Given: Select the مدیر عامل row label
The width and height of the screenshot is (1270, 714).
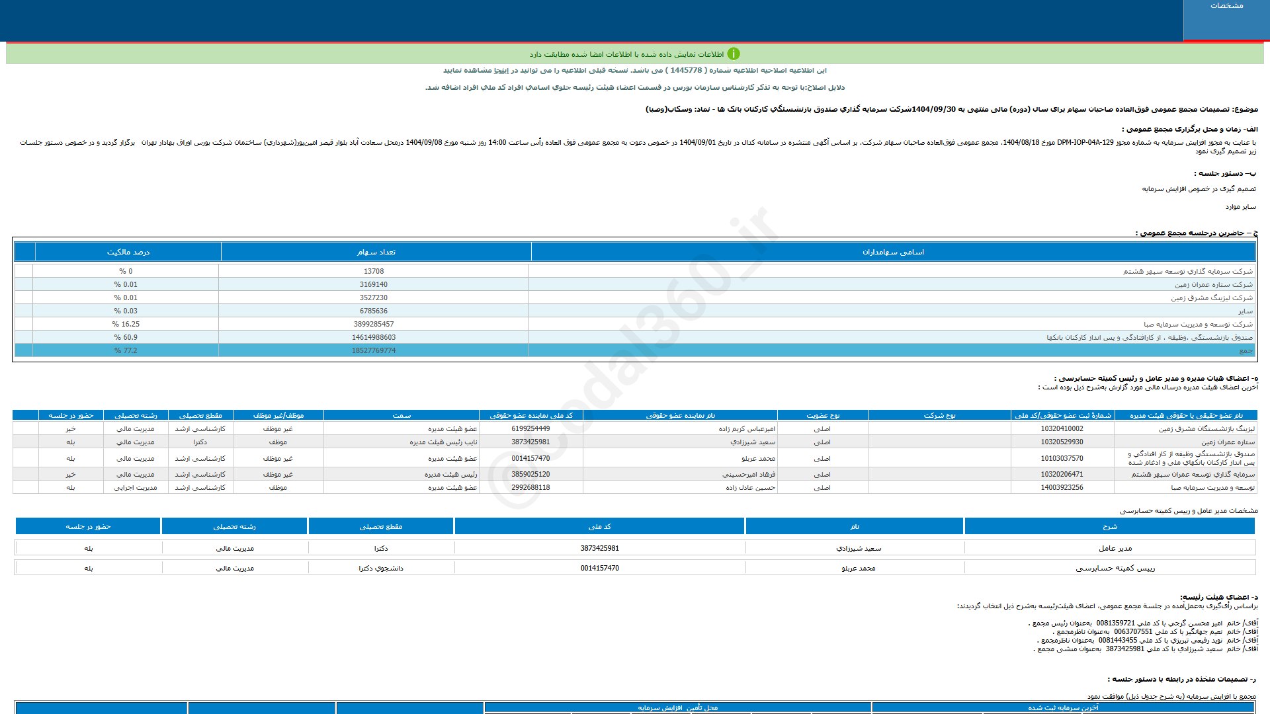Looking at the screenshot, I should pyautogui.click(x=1115, y=548).
